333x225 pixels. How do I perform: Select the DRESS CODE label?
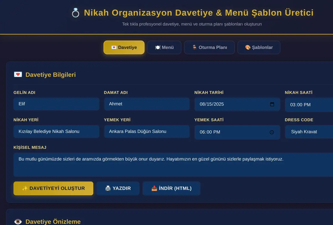click(x=299, y=120)
